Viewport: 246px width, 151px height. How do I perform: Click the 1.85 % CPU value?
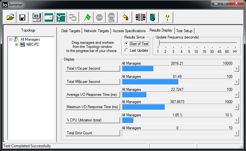point(177,115)
